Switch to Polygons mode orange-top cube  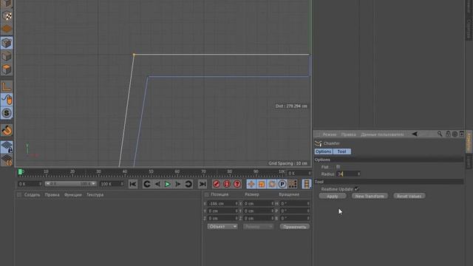pyautogui.click(x=7, y=69)
